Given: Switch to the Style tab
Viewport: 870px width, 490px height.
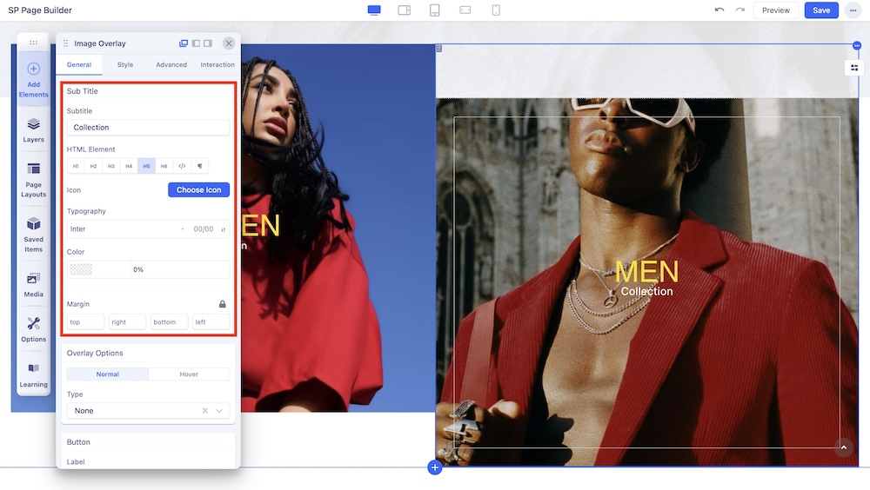Looking at the screenshot, I should pyautogui.click(x=125, y=65).
